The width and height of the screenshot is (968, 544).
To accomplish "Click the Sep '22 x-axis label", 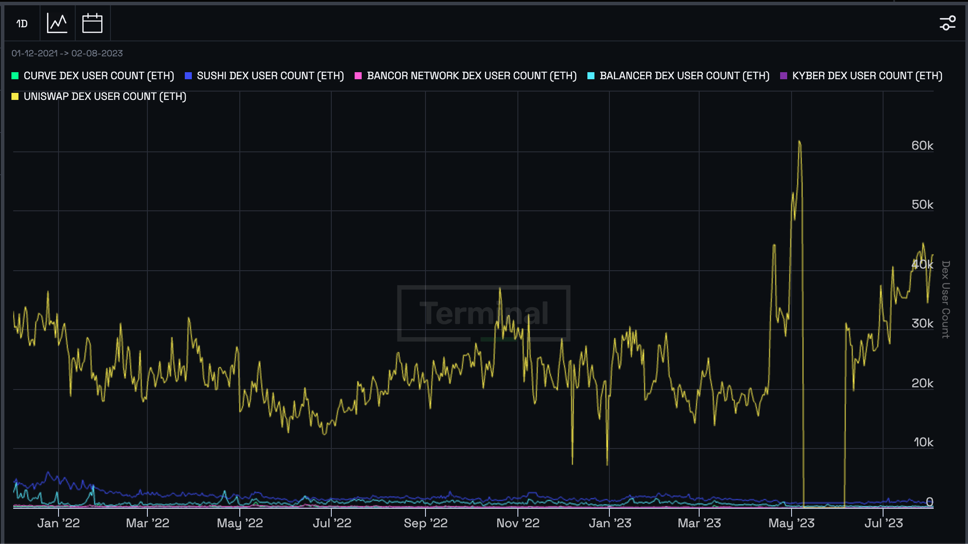I will click(425, 523).
